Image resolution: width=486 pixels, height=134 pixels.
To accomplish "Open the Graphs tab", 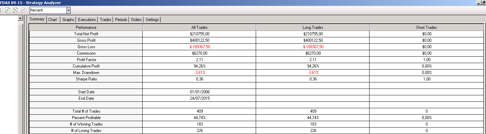I will coord(68,20).
